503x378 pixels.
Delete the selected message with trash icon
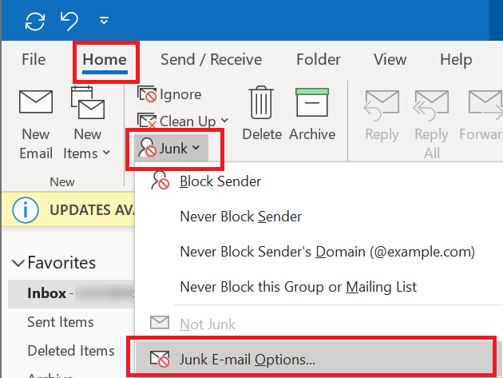pyautogui.click(x=262, y=114)
